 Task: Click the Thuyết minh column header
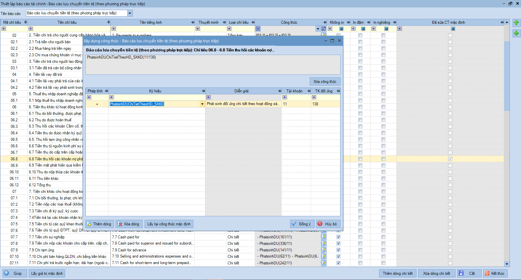(x=208, y=22)
